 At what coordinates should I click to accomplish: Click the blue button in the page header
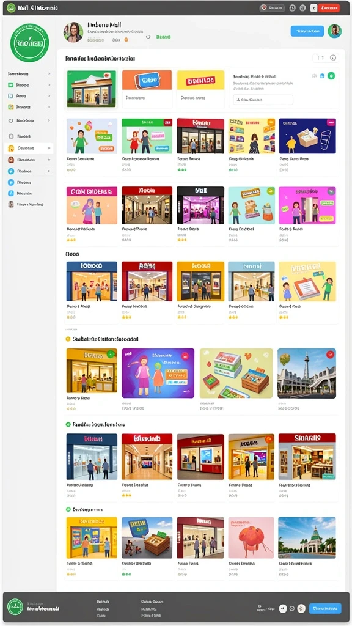pos(307,31)
